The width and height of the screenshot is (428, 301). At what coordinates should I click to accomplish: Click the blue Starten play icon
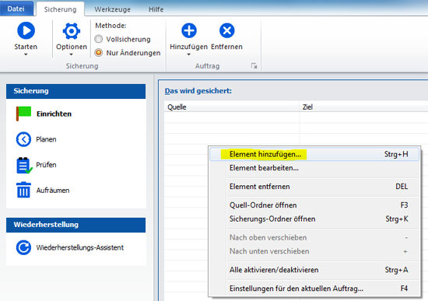pyautogui.click(x=26, y=30)
